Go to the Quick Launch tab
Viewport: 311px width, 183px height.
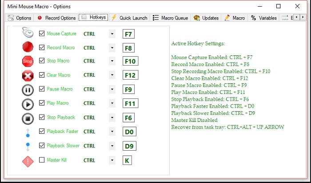129,18
